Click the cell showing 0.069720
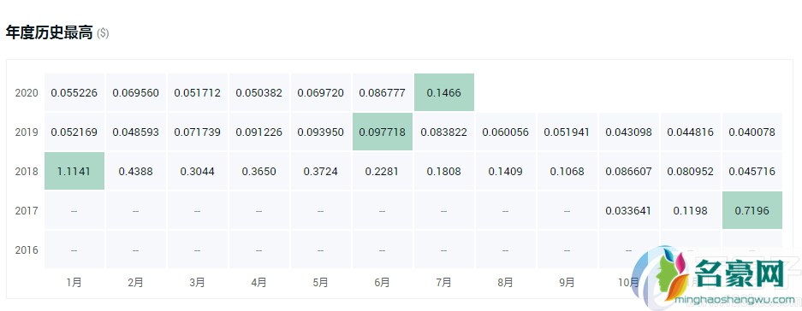 click(321, 92)
